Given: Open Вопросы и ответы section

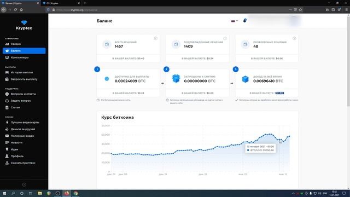Looking at the screenshot, I should [x=20, y=94].
